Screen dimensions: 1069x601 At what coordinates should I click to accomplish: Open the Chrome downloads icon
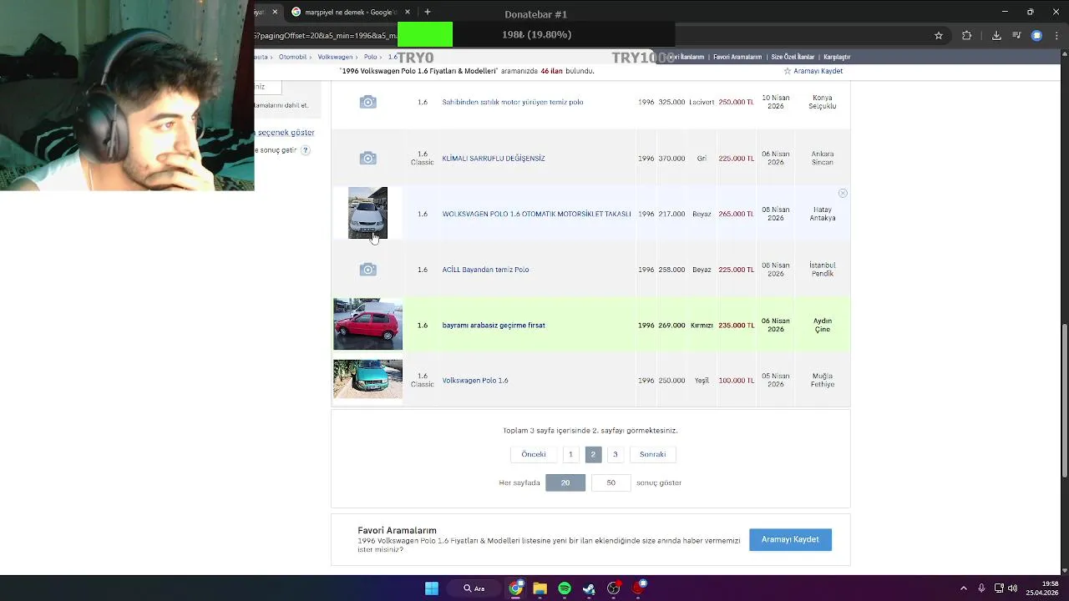click(x=996, y=35)
